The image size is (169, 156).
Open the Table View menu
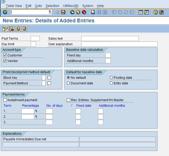(14, 6)
